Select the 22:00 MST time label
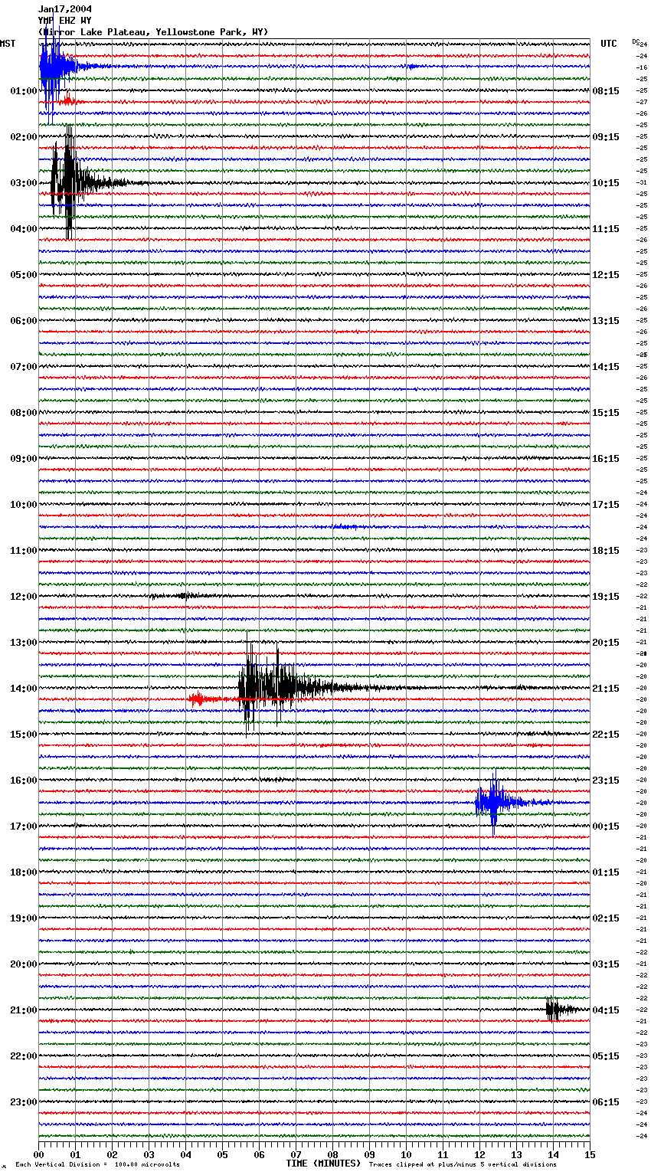651x1175 pixels. point(24,1056)
